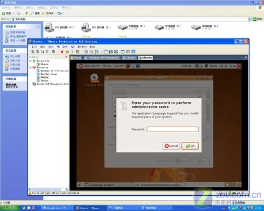Click the red Power Off icon in VMware toolbar
Screen dimensions: 264x211
[62, 52]
